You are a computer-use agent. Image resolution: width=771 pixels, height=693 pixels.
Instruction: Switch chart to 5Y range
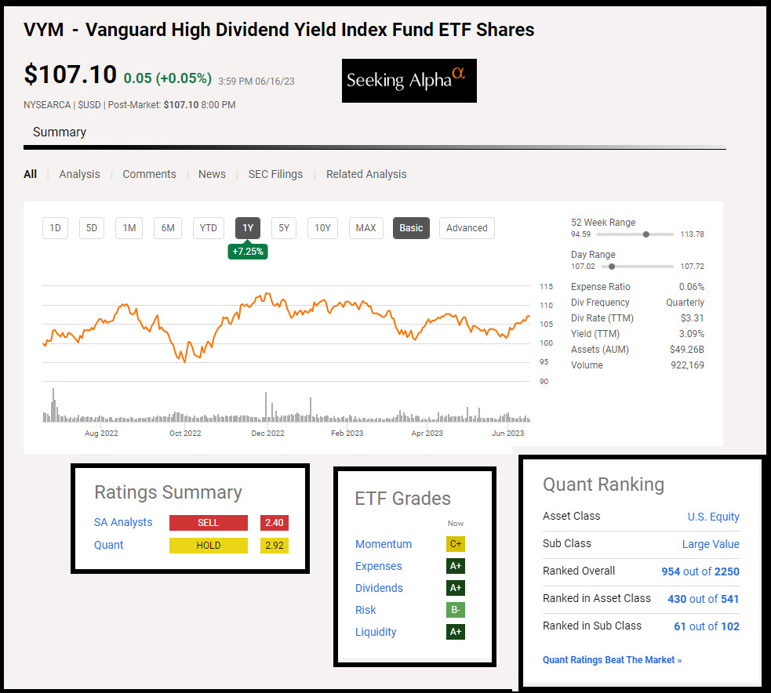[284, 228]
